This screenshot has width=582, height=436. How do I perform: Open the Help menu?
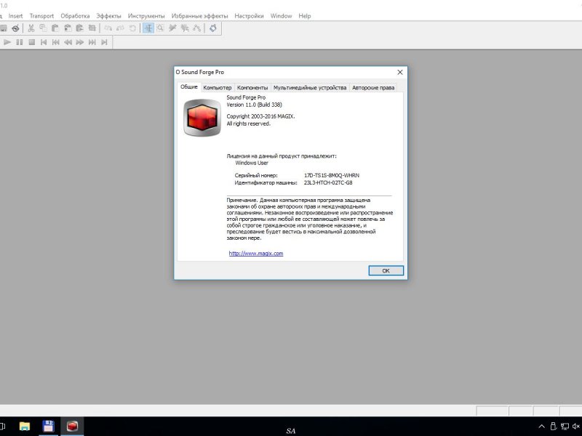305,16
